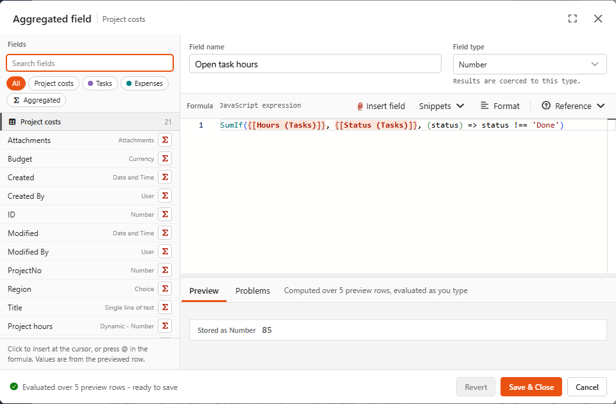Format the formula code
This screenshot has height=404, width=616.
500,106
